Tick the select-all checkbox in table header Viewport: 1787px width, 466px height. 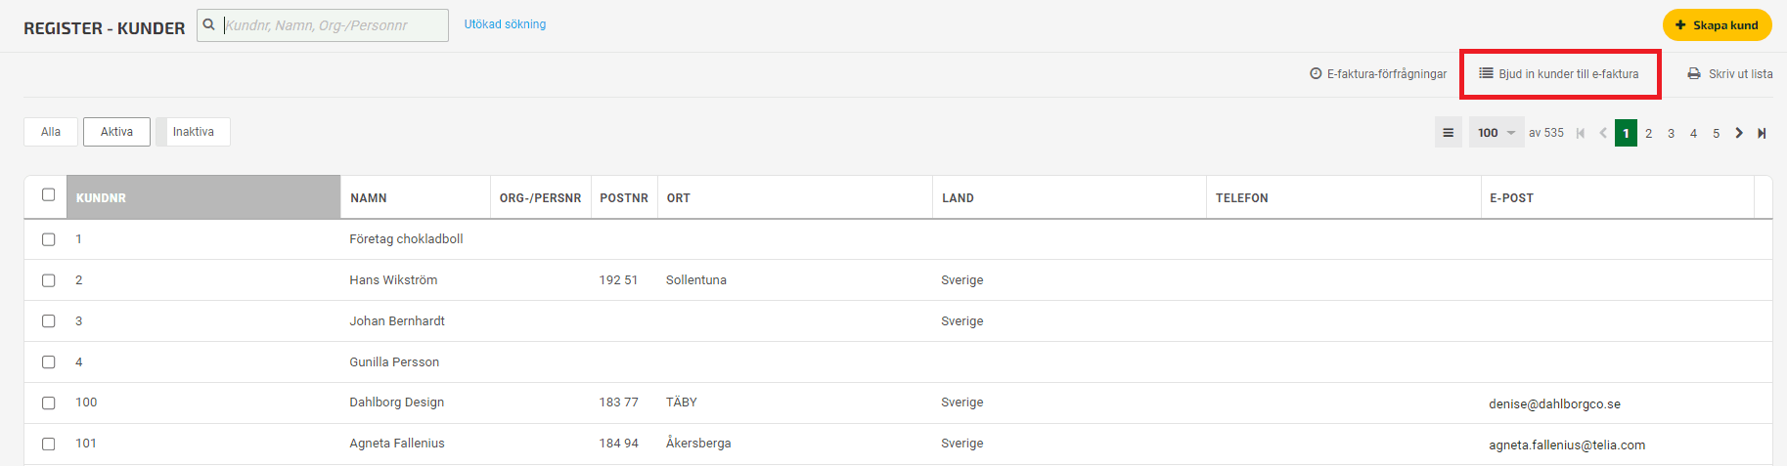point(48,194)
